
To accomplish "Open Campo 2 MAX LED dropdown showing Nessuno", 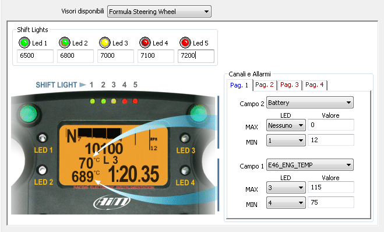I will click(x=286, y=125).
